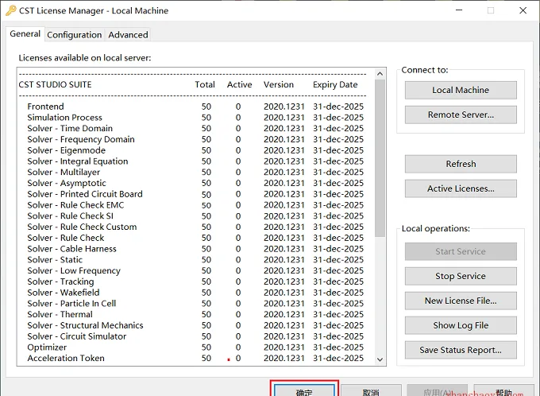Click the scroll down arrow of license list
The height and width of the screenshot is (396, 540).
(380, 359)
